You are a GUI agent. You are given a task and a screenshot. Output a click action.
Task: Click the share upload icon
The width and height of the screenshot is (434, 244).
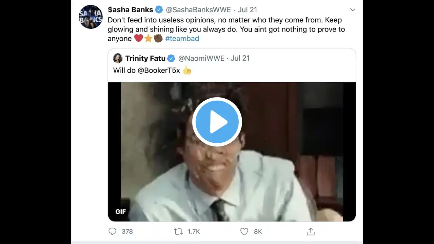(311, 231)
